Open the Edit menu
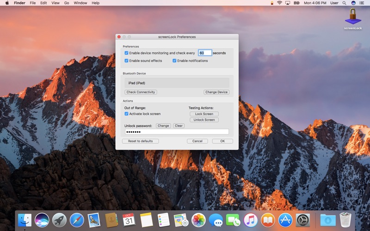This screenshot has width=370, height=231. click(x=43, y=3)
